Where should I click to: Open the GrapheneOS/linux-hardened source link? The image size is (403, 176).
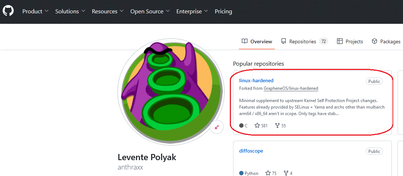point(291,88)
